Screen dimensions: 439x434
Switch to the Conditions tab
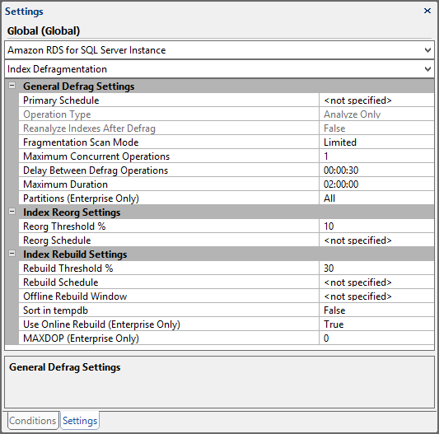32,420
